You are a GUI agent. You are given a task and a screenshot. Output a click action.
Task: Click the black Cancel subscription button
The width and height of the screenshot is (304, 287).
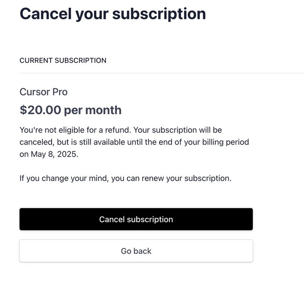(x=136, y=219)
